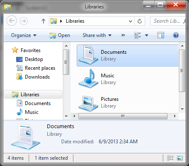Click the Libraries icon in the address bar

click(x=54, y=21)
